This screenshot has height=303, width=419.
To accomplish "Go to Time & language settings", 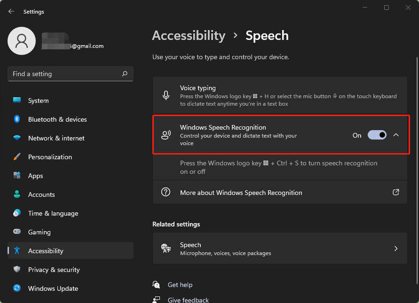I will (53, 213).
